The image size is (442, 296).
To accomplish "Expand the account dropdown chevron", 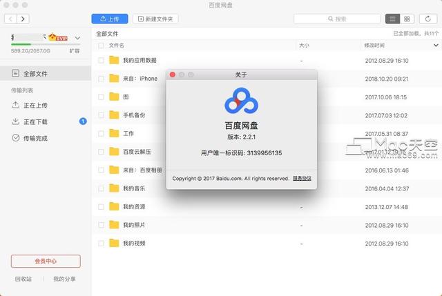I will coord(77,38).
